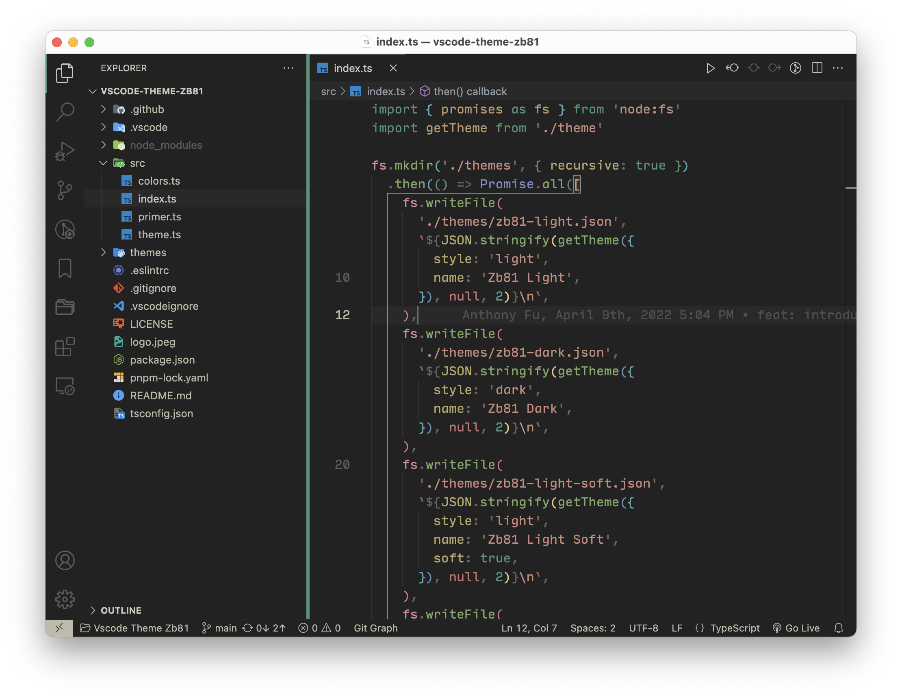
Task: Collapse the VSCODE-THEME-ZB81 root folder
Action: 195,91
